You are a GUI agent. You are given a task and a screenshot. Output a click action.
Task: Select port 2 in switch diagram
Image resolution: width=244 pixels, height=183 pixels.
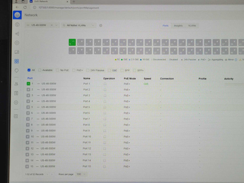click(72, 51)
